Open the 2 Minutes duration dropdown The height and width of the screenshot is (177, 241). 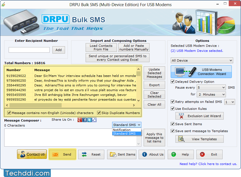[x=211, y=94]
